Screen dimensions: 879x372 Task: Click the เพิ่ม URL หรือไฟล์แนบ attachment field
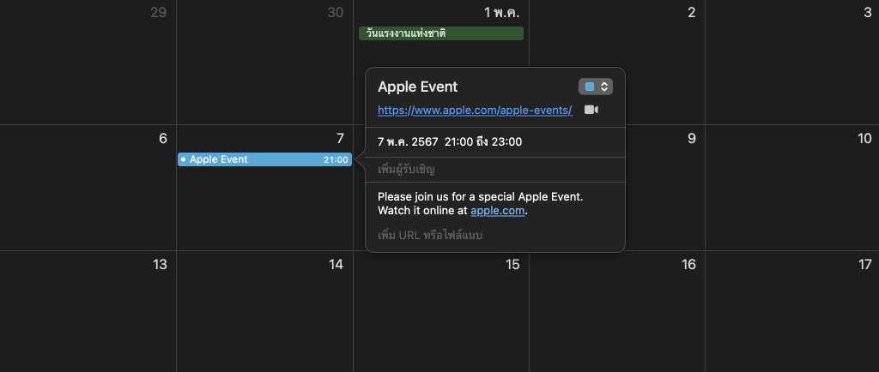(x=430, y=235)
